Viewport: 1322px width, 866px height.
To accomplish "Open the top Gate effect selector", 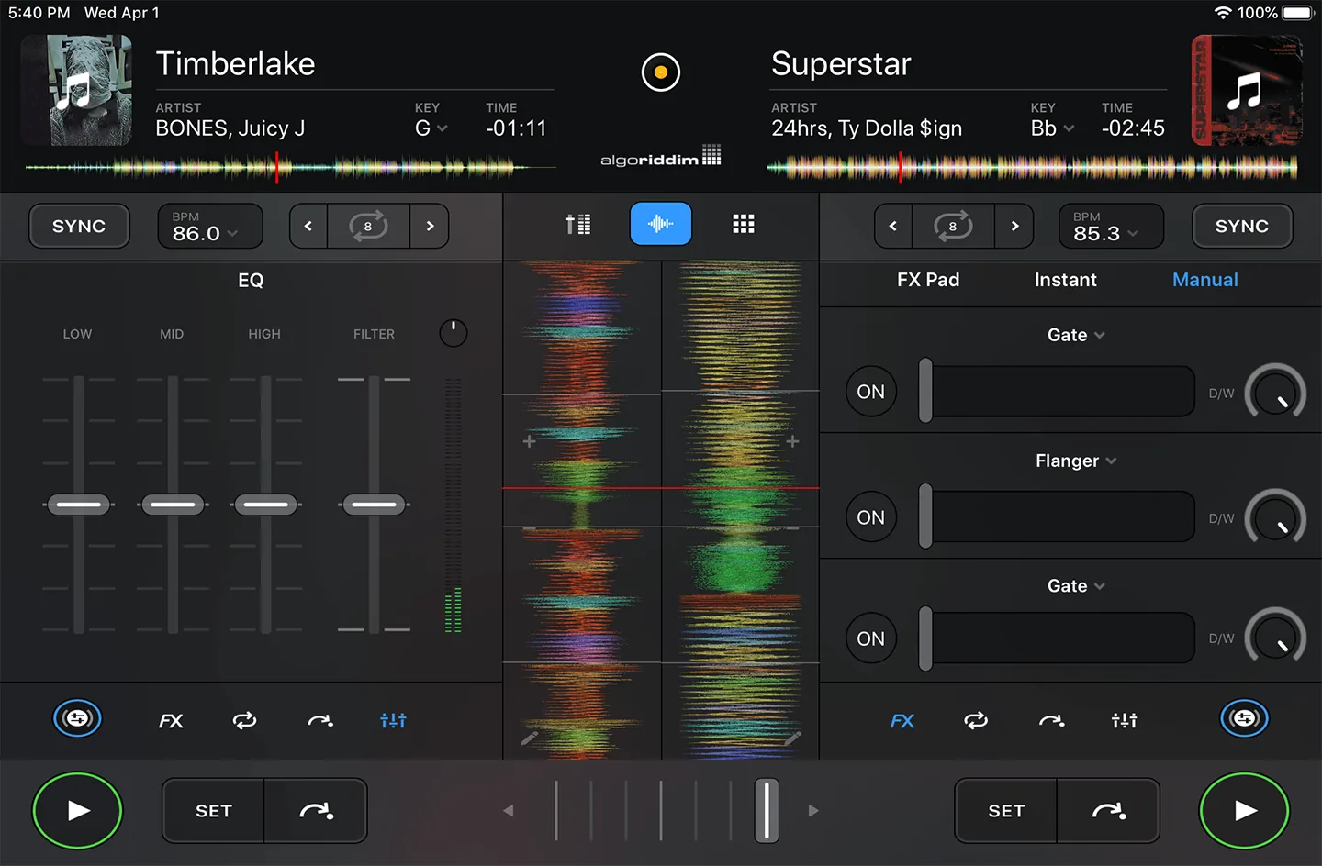I will [1076, 335].
